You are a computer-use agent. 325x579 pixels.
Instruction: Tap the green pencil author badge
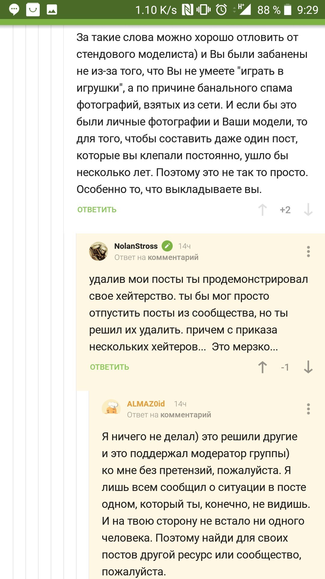point(167,246)
